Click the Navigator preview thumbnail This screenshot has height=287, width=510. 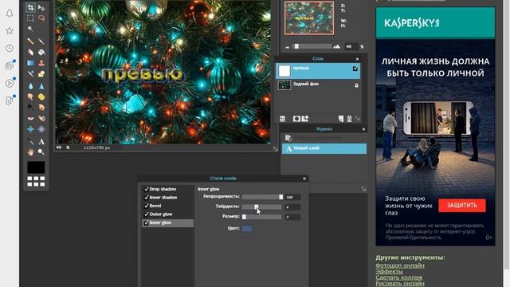(x=309, y=18)
